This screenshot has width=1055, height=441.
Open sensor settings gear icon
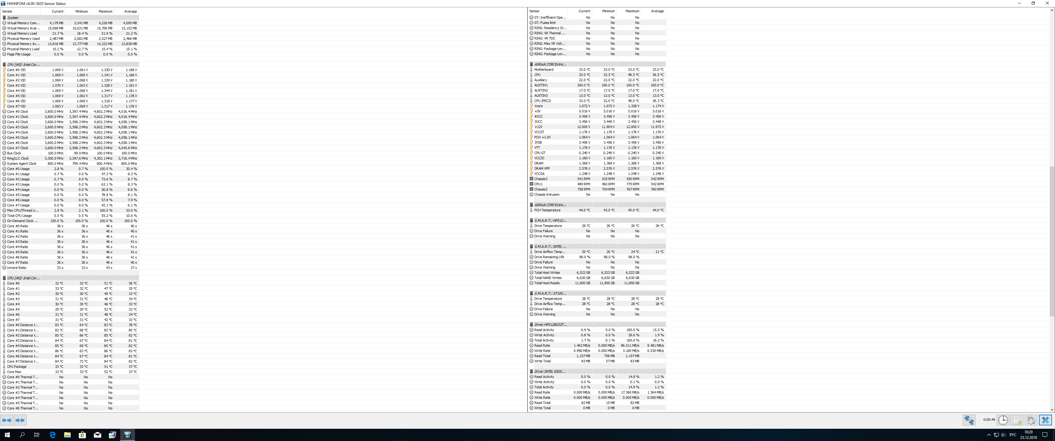click(x=1031, y=420)
